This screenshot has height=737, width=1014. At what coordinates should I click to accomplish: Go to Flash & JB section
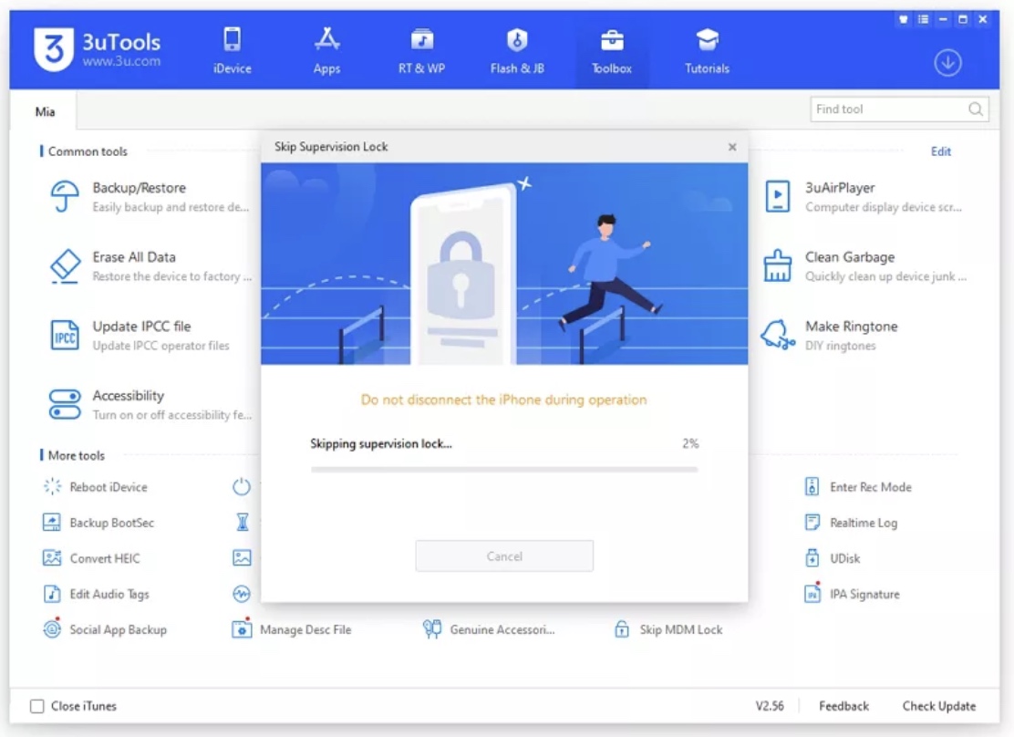coord(517,50)
